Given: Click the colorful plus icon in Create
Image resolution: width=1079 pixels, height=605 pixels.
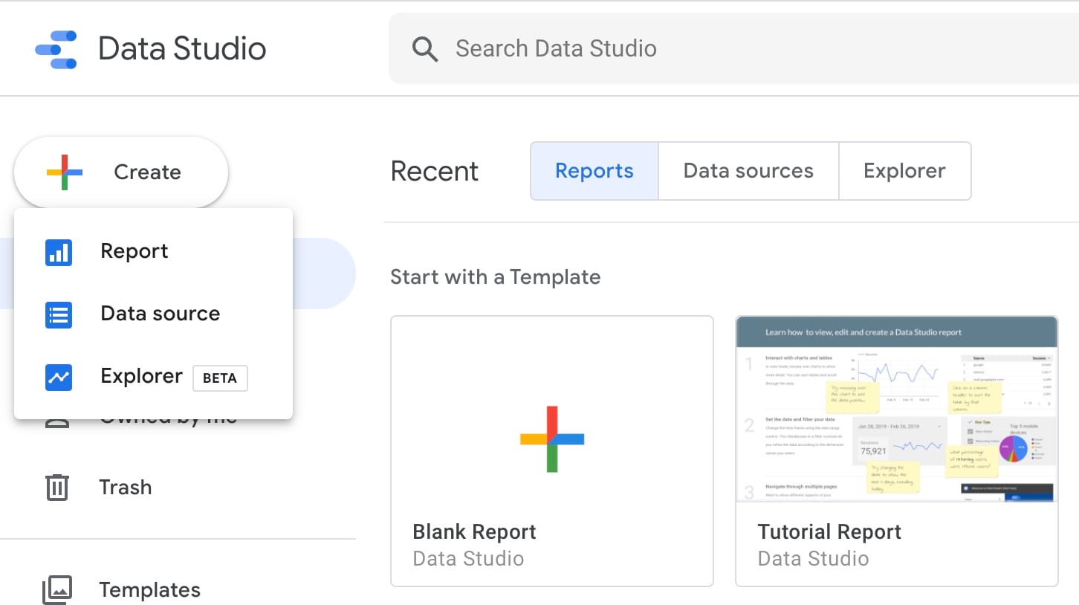Looking at the screenshot, I should tap(65, 172).
